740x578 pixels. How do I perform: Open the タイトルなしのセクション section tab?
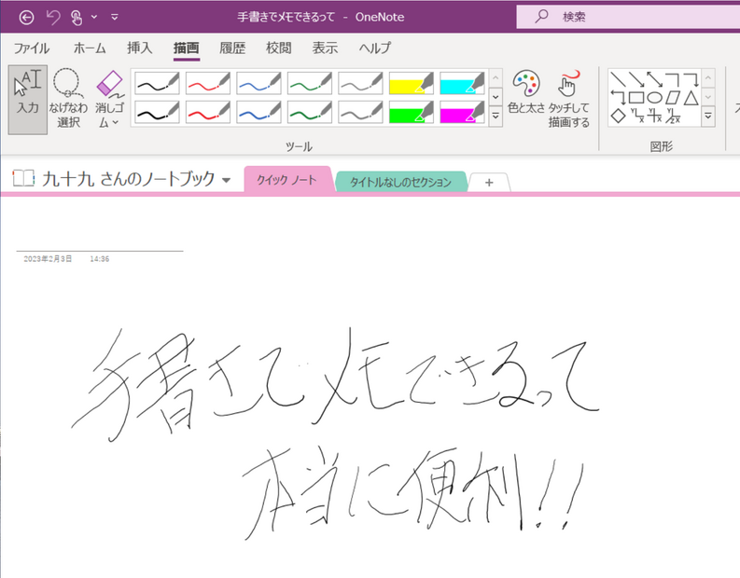(401, 182)
